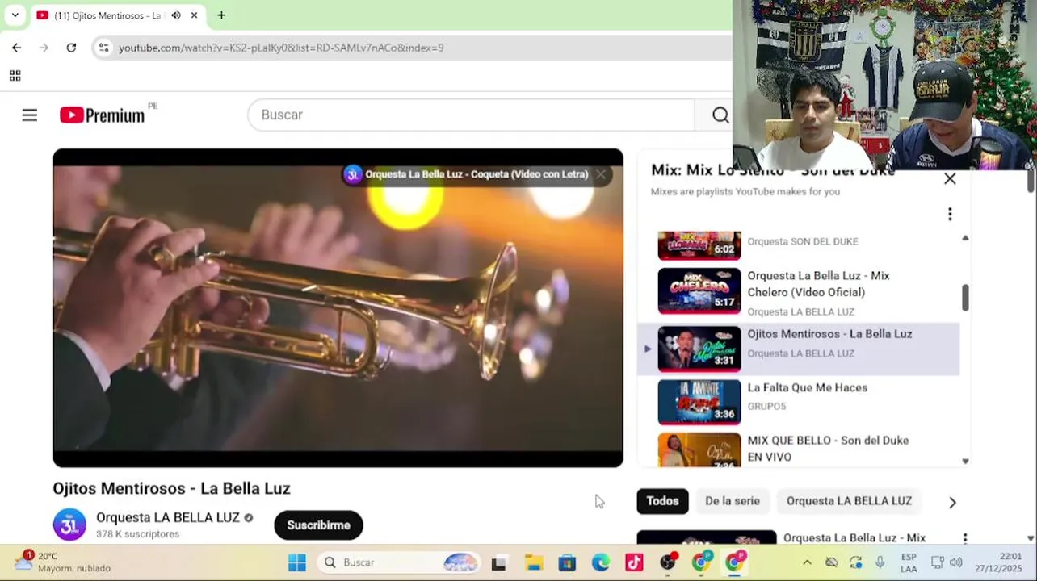1037x581 pixels.
Task: Close the Ojitos Mentirosos browser tab
Action: [x=195, y=15]
